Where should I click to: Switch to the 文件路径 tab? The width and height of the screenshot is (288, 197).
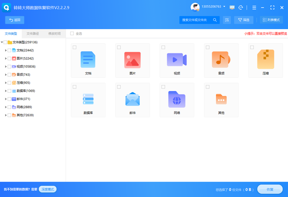coord(33,33)
